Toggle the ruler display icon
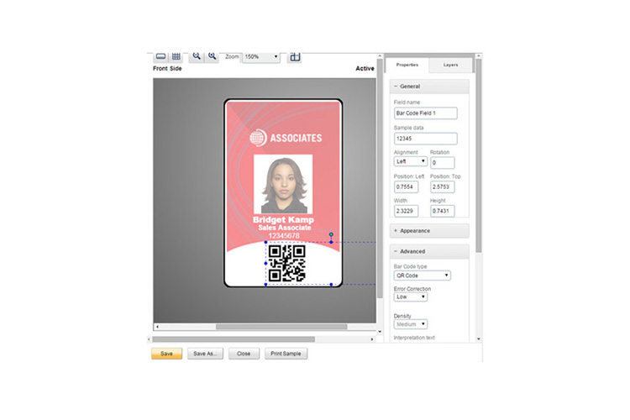This screenshot has width=630, height=420. tap(160, 56)
